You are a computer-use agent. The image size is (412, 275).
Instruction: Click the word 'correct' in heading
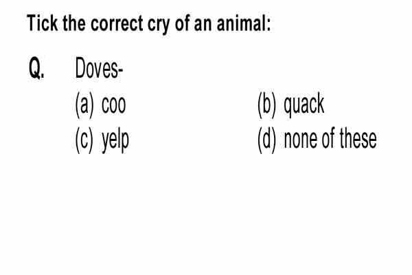[x=117, y=23]
